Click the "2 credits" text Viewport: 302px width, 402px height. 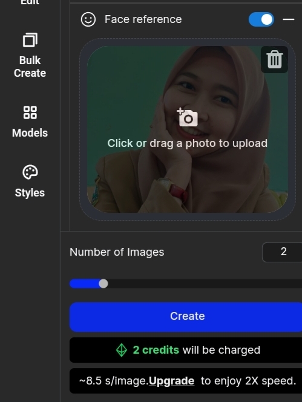[156, 350]
